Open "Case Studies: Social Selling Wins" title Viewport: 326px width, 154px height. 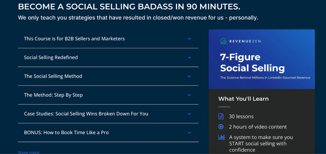[x=86, y=114]
